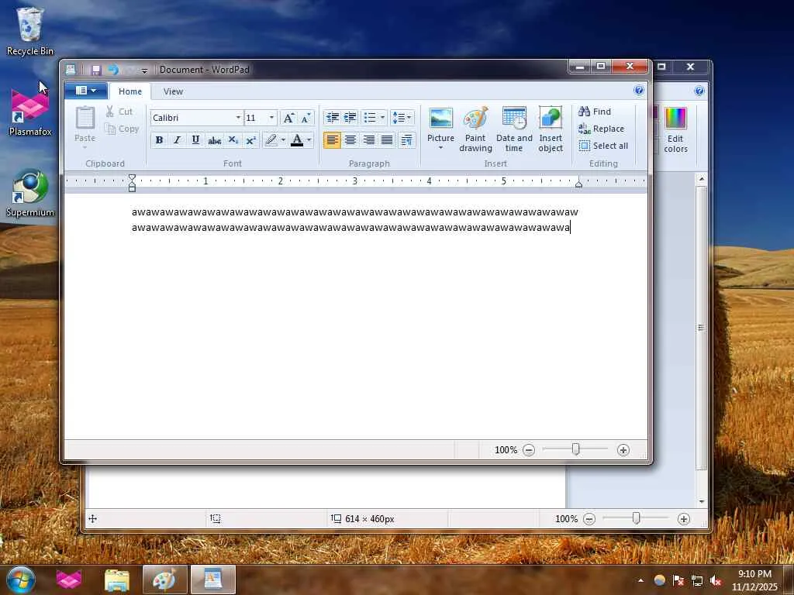Click the Cut button
The height and width of the screenshot is (595, 794).
click(x=119, y=112)
